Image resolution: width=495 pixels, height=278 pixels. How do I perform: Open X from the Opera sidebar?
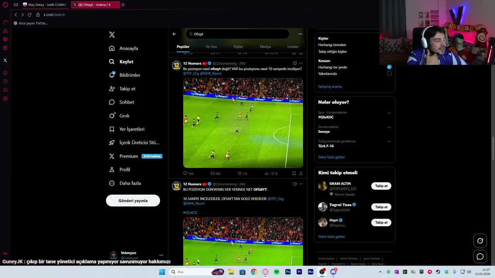tap(5, 60)
